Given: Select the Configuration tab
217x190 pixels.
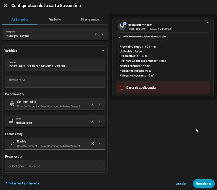Looking at the screenshot, I should point(20,19).
